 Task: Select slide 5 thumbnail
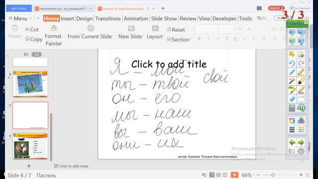pyautogui.click(x=30, y=84)
